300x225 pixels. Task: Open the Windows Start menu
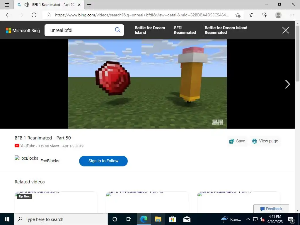click(x=7, y=219)
